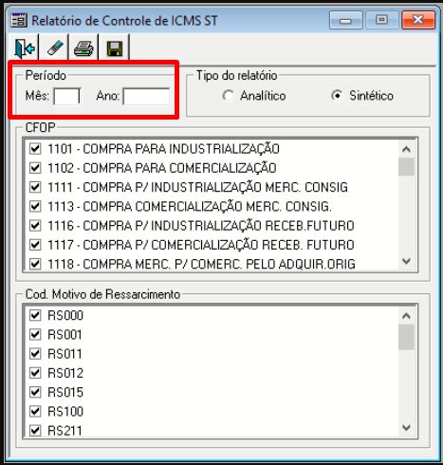Screen dimensions: 443x465
Task: Click the CFOP list scroll up arrow
Action: 406,149
